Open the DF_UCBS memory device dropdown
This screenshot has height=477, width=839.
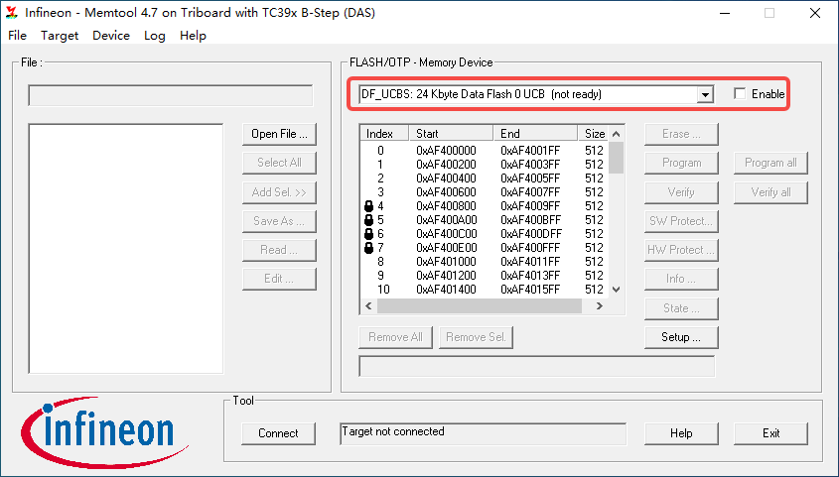click(705, 94)
